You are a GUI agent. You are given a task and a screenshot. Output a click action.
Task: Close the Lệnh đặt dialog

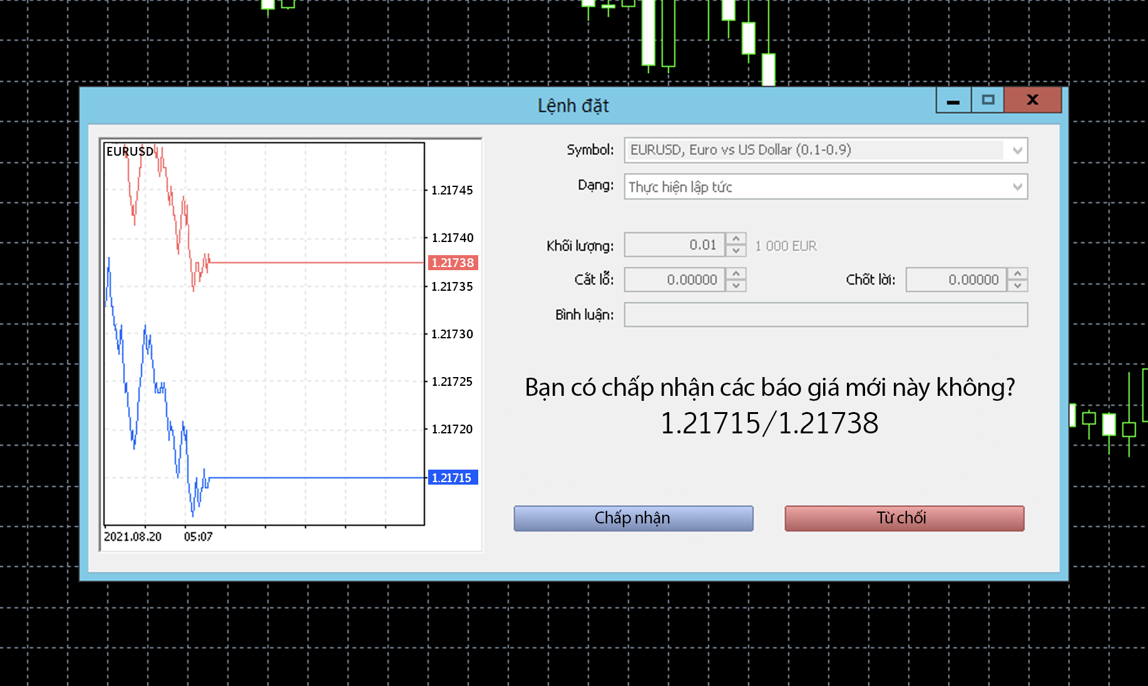(x=1032, y=101)
